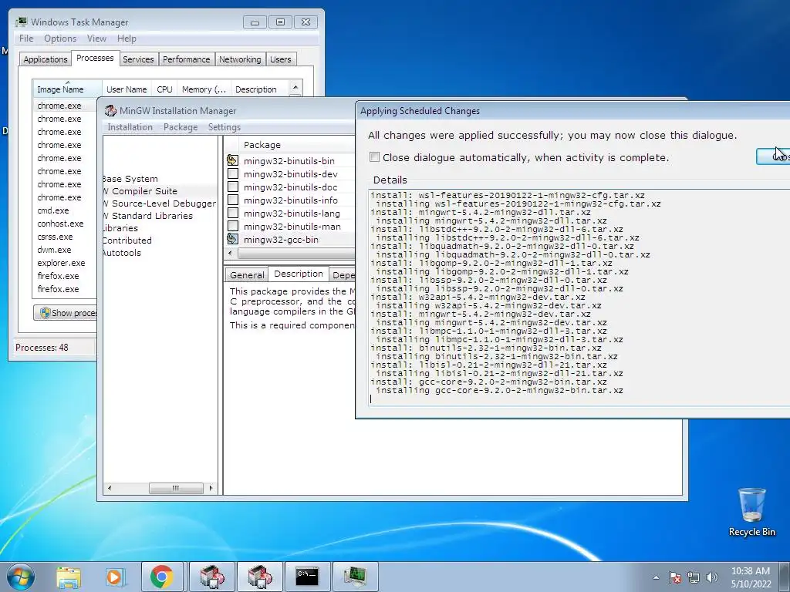Select cmd.exe in the process list
This screenshot has width=790, height=592.
53,210
